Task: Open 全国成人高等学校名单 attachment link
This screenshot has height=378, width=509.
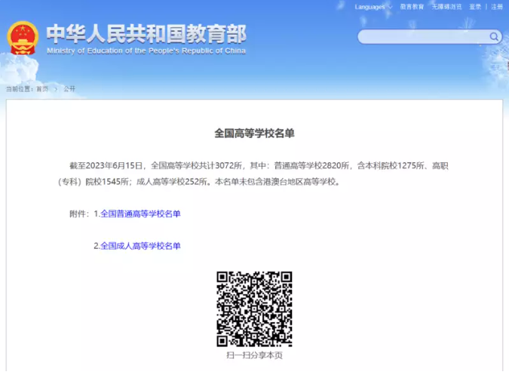Action: point(140,245)
